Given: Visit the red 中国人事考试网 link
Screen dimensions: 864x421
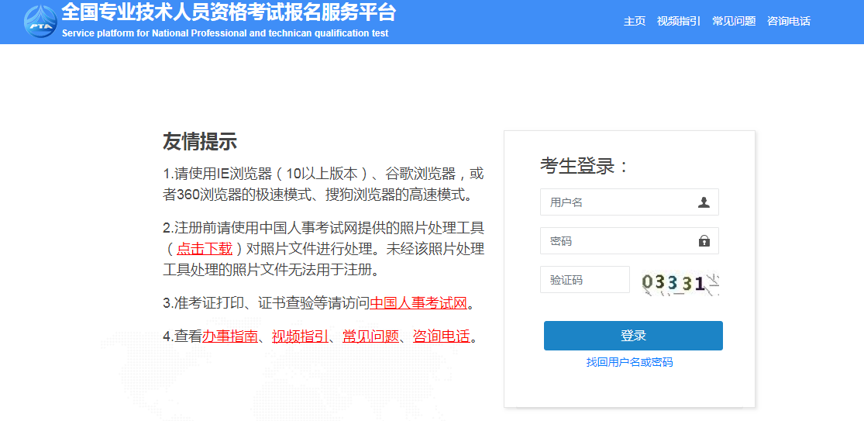Looking at the screenshot, I should click(418, 303).
